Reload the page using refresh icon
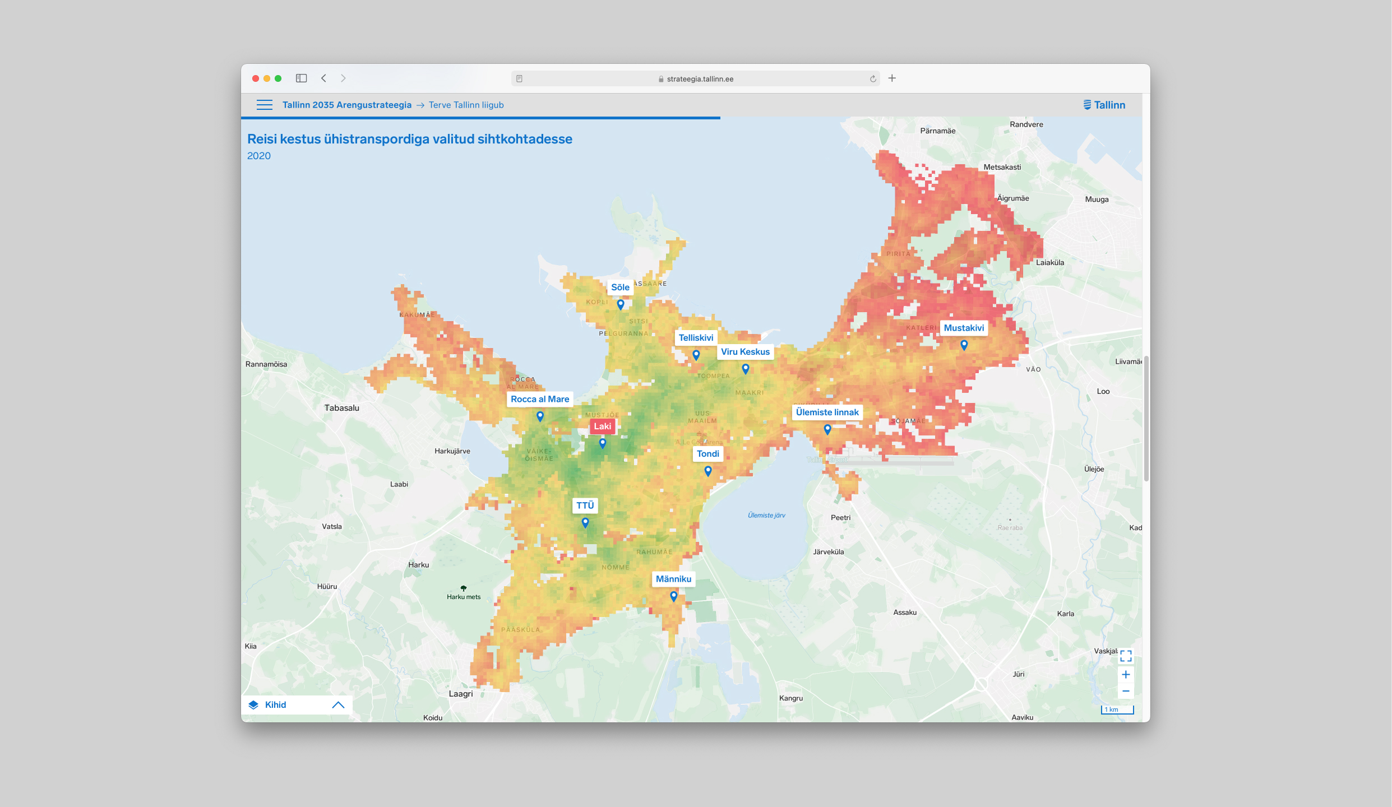1392x807 pixels. coord(873,79)
